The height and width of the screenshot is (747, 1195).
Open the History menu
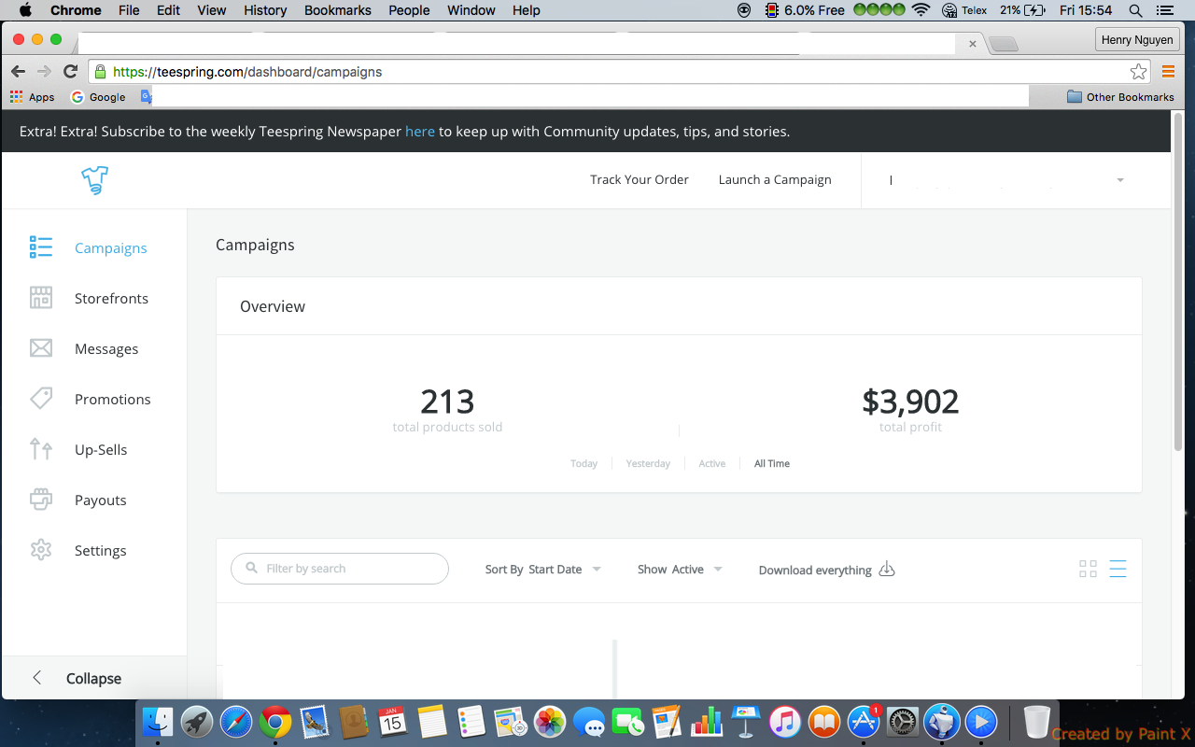pos(265,10)
